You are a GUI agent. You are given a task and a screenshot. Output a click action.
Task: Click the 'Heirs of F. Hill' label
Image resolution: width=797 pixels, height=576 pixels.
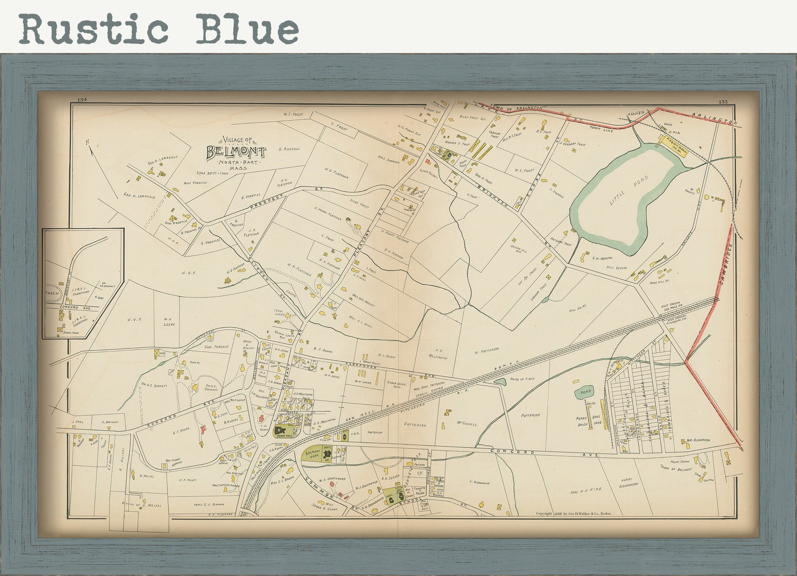pyautogui.click(x=522, y=379)
